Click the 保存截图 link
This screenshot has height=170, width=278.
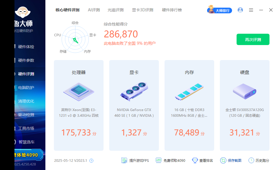click(x=234, y=161)
